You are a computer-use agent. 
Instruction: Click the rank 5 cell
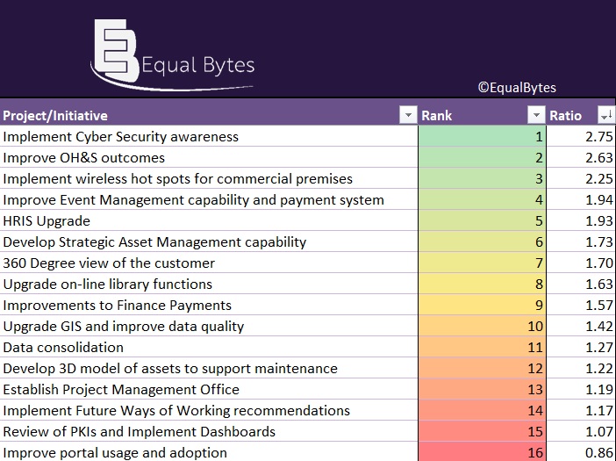pyautogui.click(x=482, y=221)
